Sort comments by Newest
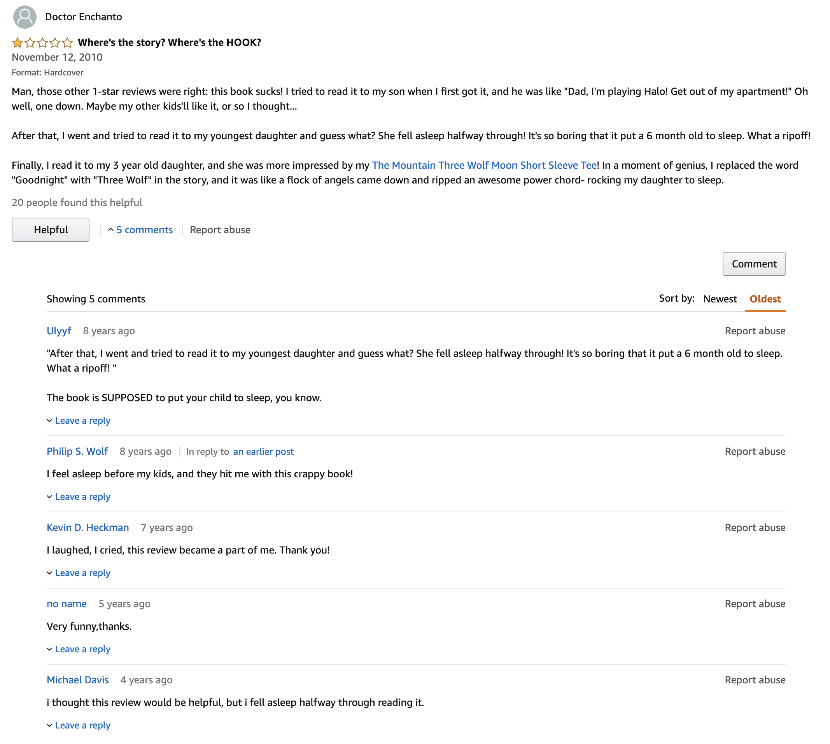The height and width of the screenshot is (744, 830). tap(720, 299)
